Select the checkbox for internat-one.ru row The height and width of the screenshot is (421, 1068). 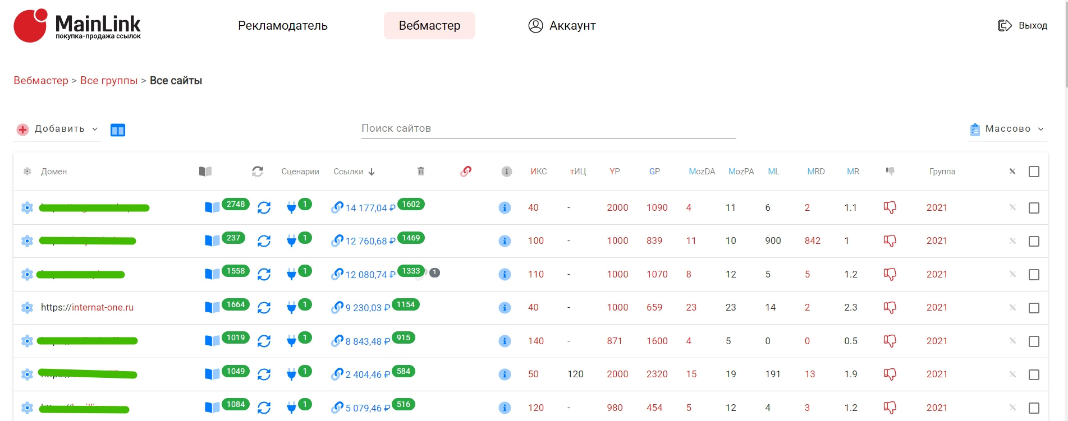coord(1034,308)
